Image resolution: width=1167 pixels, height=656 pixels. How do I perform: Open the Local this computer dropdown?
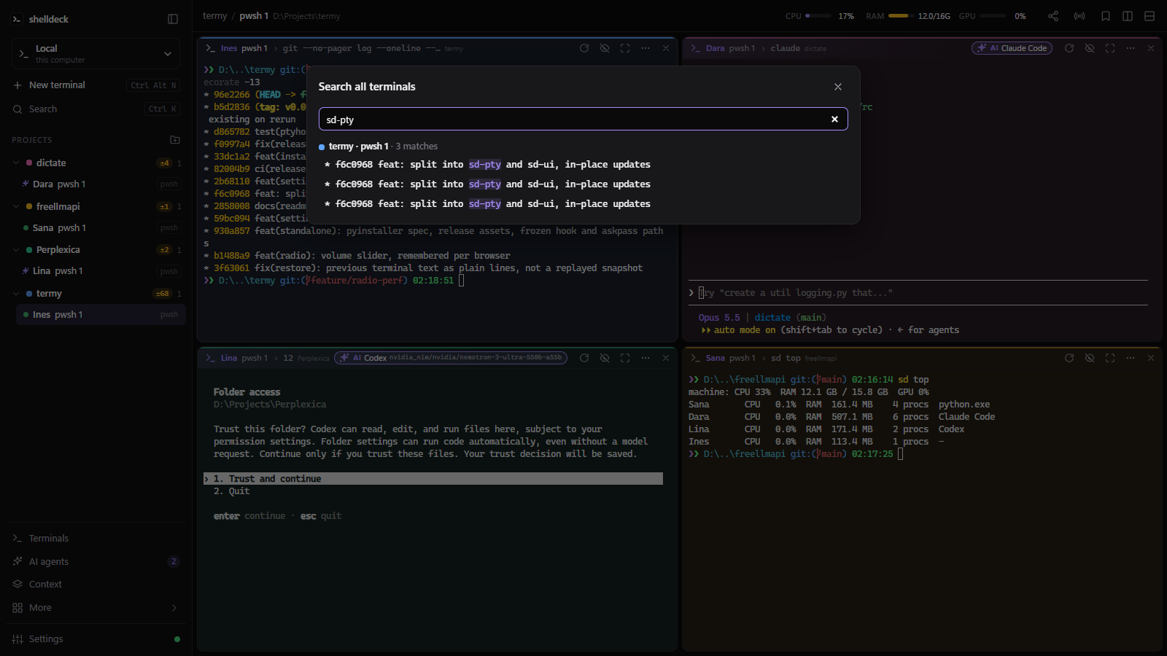pos(96,54)
